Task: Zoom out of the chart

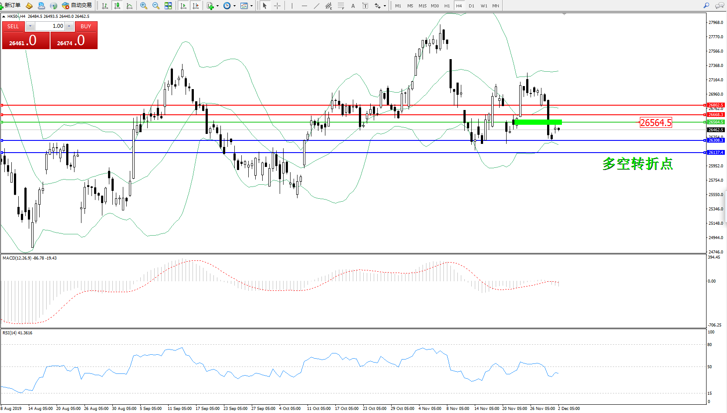Action: click(156, 6)
